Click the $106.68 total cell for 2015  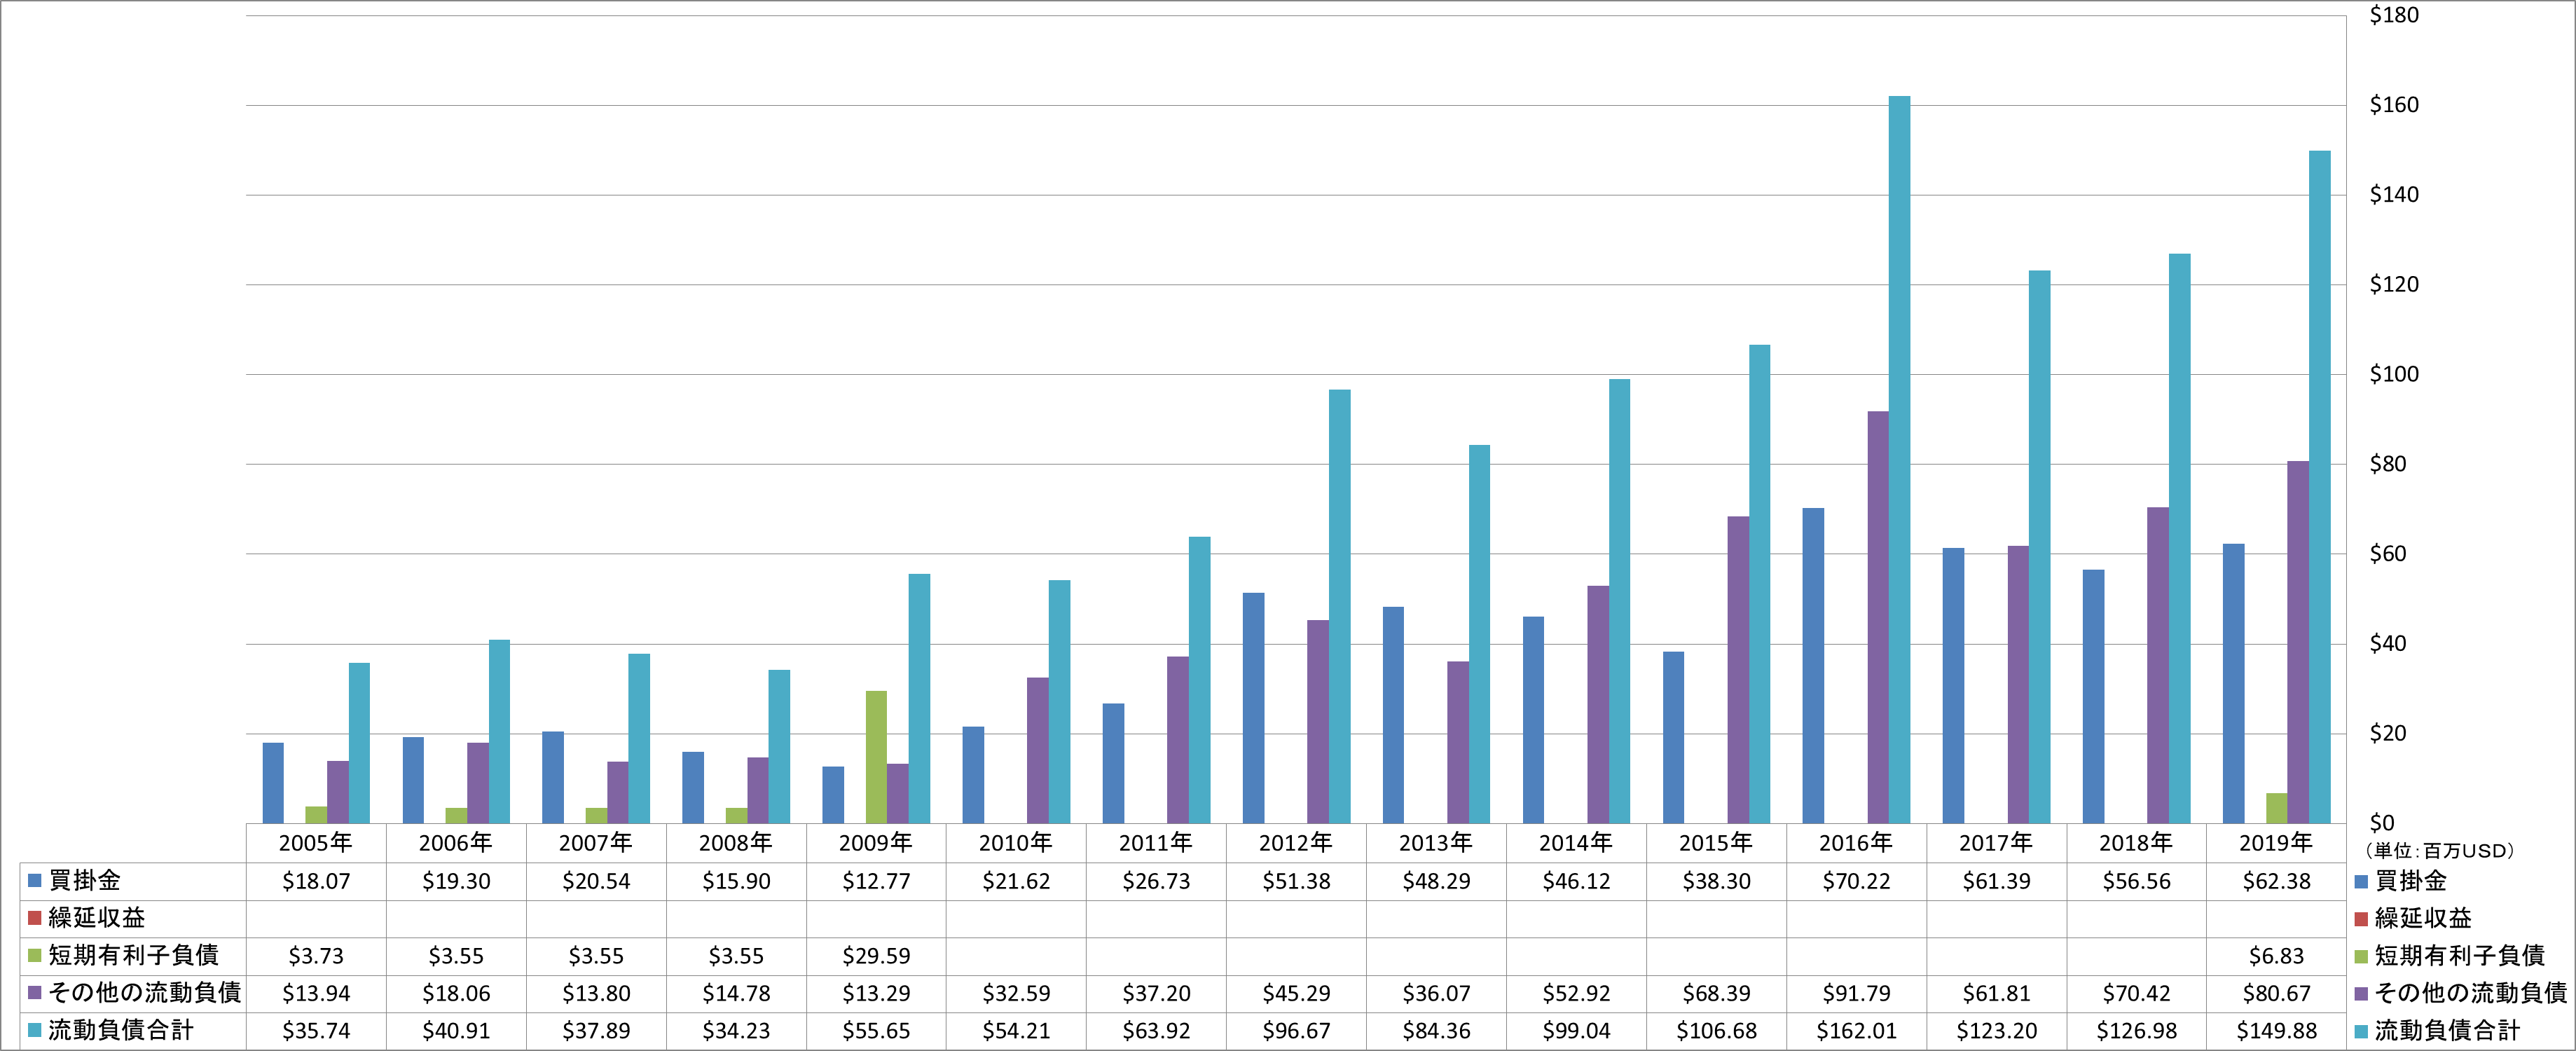[1716, 1031]
